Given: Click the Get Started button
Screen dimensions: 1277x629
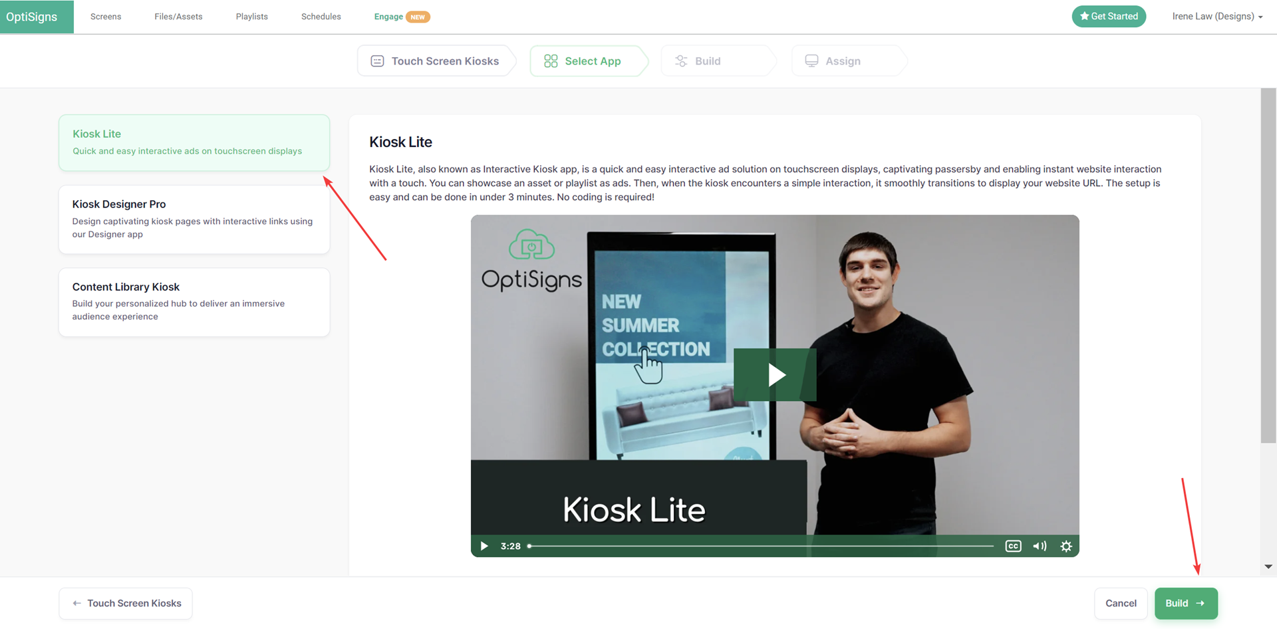Looking at the screenshot, I should [x=1109, y=16].
